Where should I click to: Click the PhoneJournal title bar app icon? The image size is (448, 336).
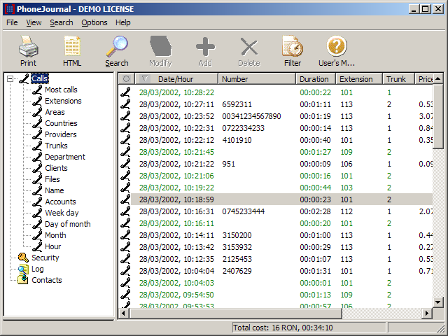tap(10, 9)
